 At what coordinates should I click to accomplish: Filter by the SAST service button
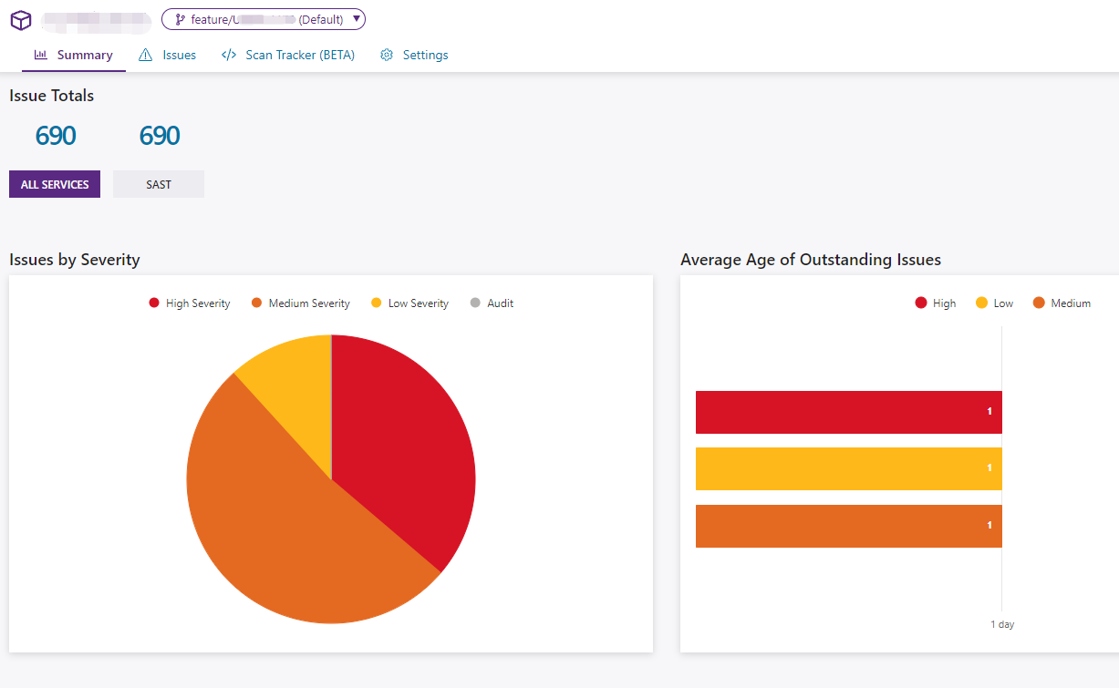(x=159, y=184)
